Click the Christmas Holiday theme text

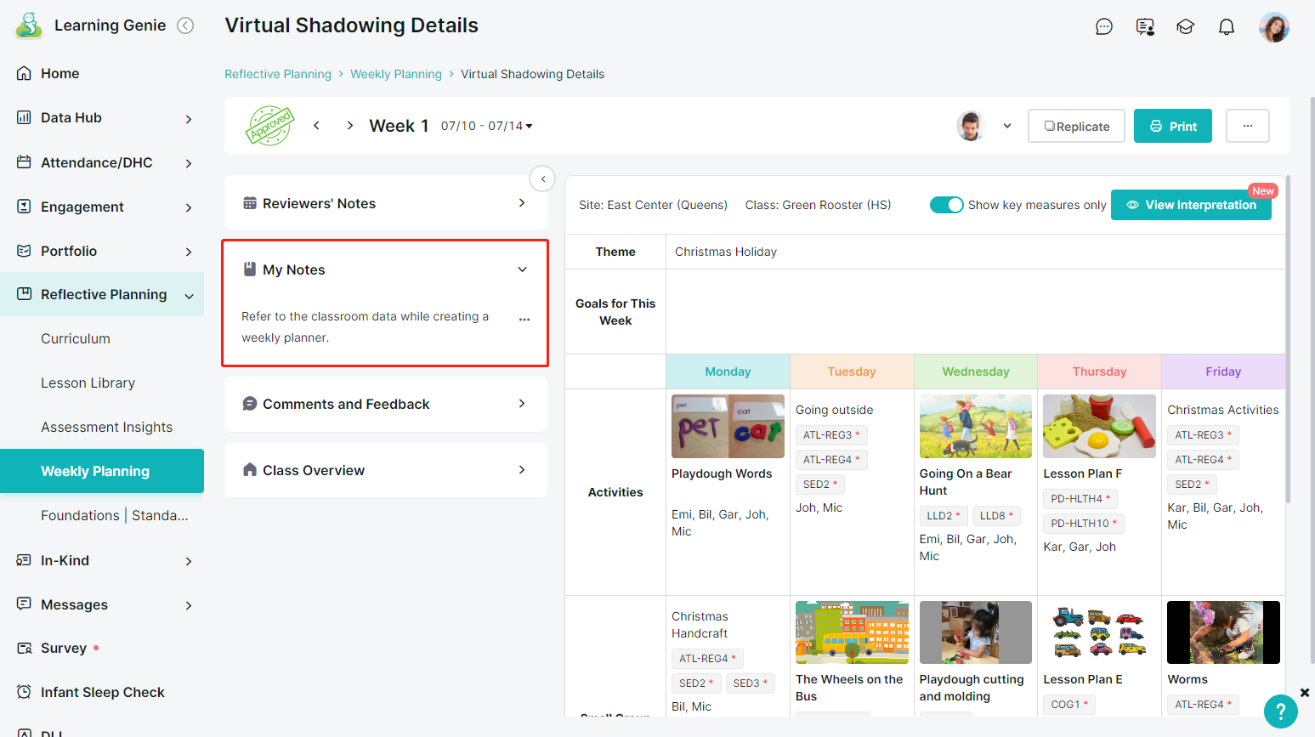(x=726, y=252)
